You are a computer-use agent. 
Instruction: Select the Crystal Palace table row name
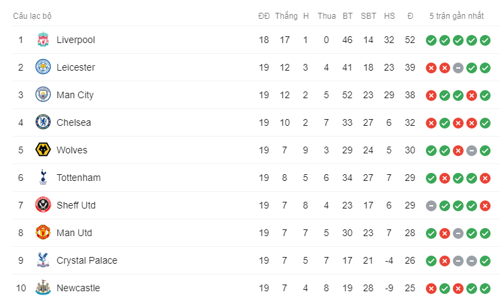(87, 260)
